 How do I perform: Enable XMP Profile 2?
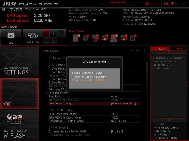point(53,34)
